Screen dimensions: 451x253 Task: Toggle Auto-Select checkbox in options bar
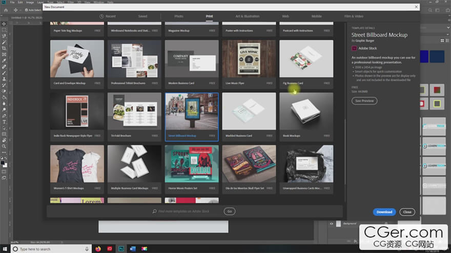pos(27,10)
